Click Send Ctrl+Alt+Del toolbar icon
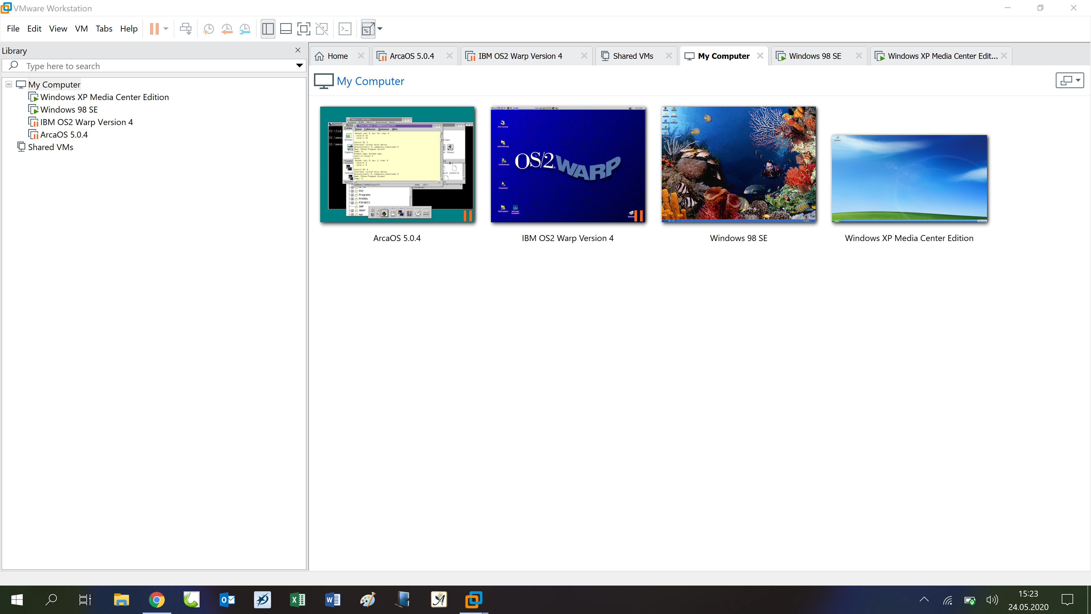 click(x=186, y=29)
